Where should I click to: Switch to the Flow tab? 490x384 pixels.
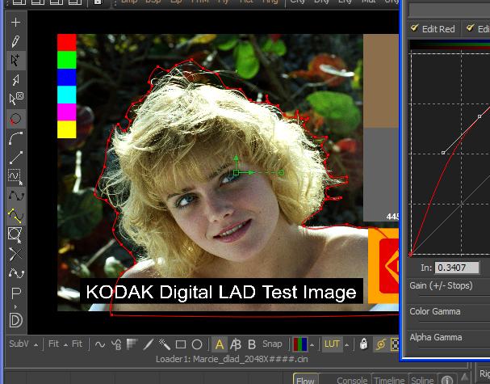pos(305,379)
